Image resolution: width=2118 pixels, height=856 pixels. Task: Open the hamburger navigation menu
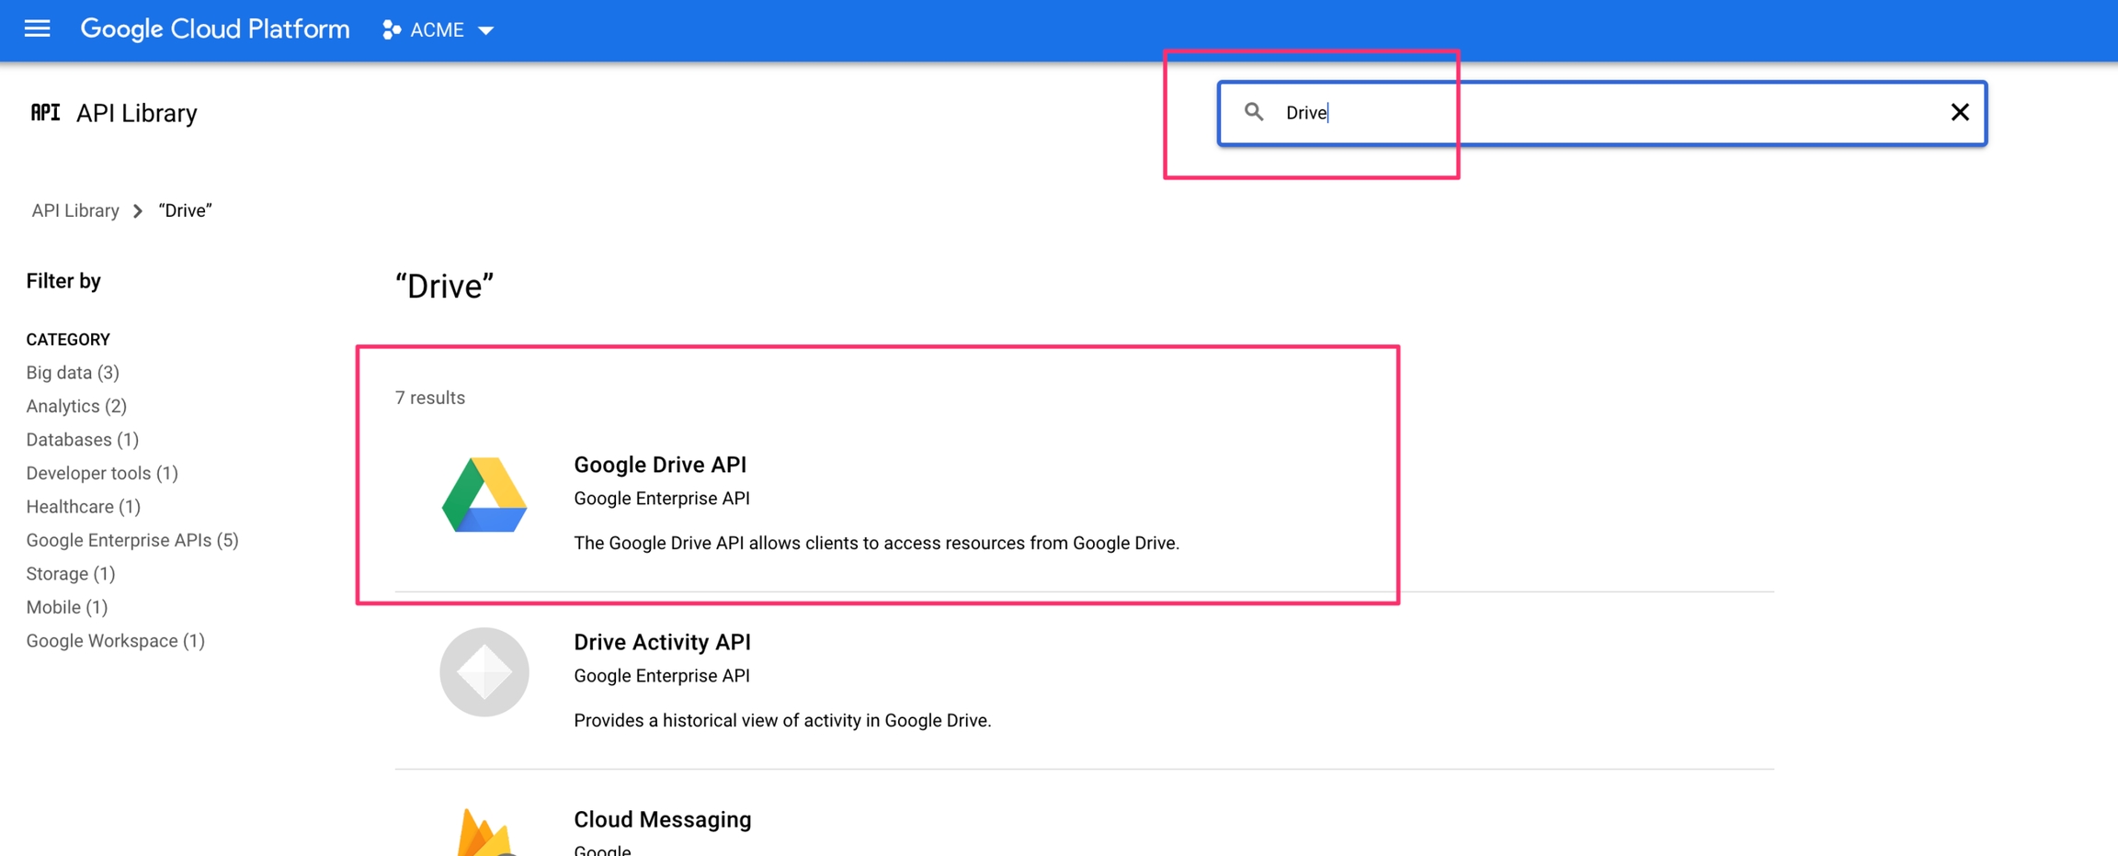tap(37, 29)
